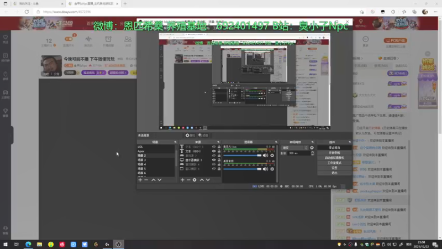Open the notification center on the taskbar
The image size is (442, 249).
click(435, 245)
